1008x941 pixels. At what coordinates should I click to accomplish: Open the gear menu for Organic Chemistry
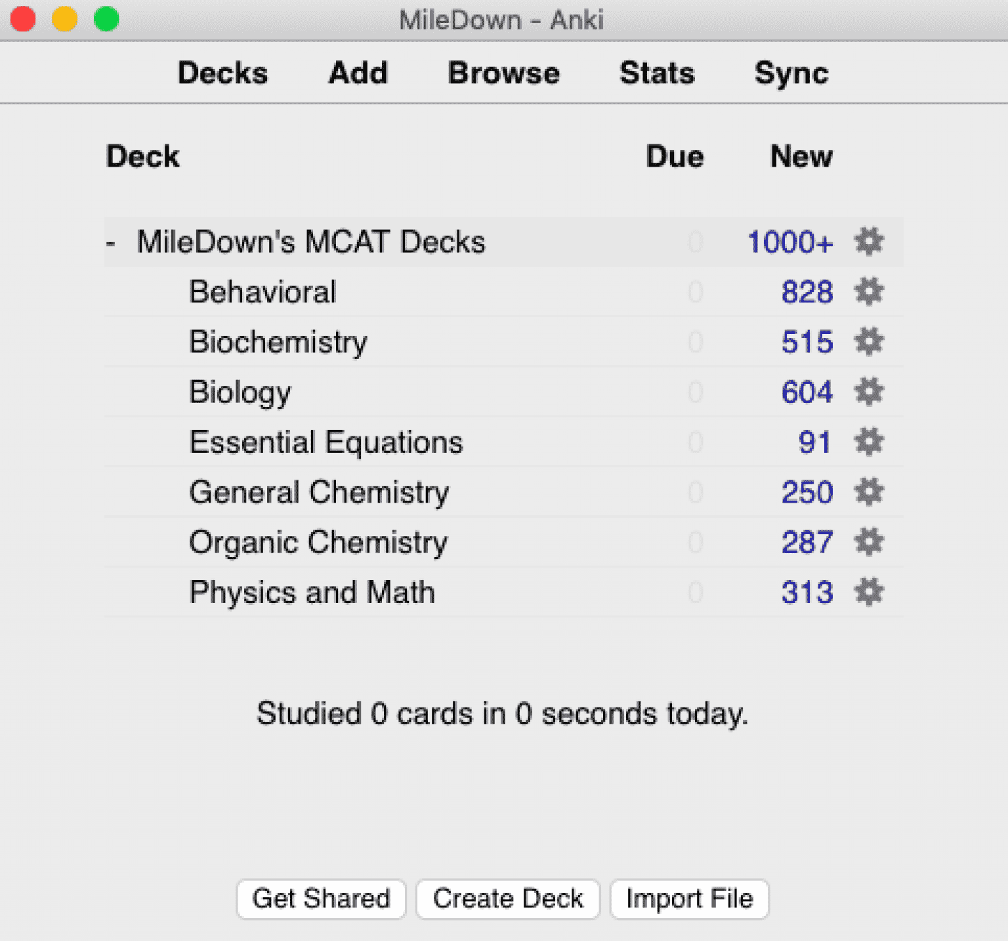click(869, 542)
